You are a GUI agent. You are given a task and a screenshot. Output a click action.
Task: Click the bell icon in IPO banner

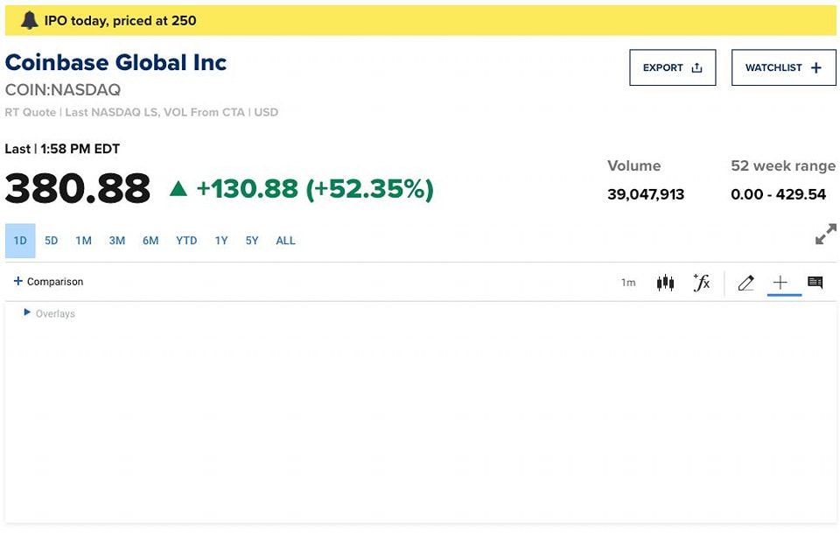coord(30,20)
